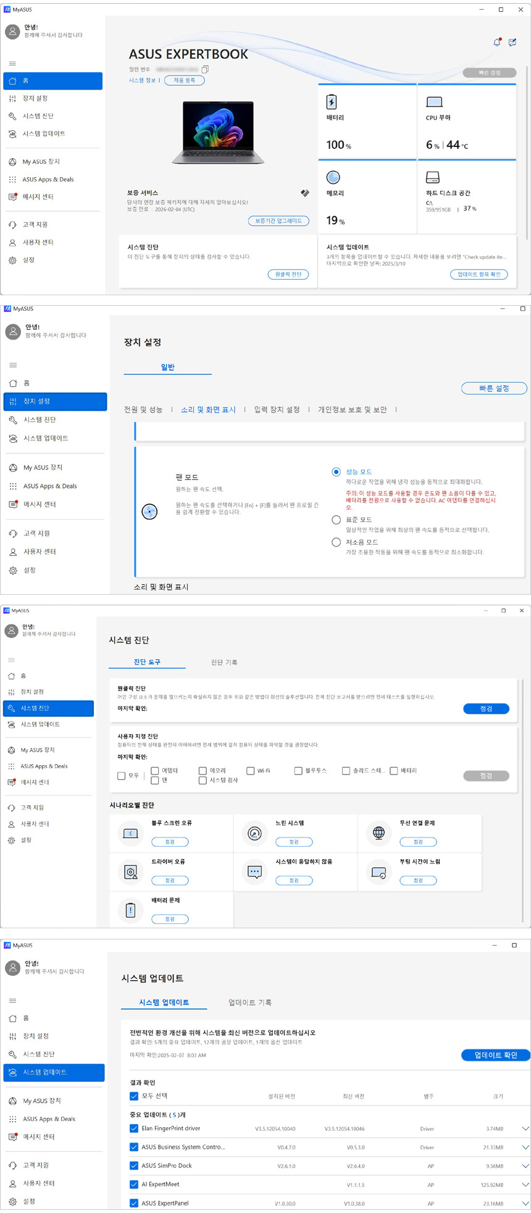Select the 표준 모드 fan mode radio button
This screenshot has width=531, height=1213.
click(x=336, y=520)
